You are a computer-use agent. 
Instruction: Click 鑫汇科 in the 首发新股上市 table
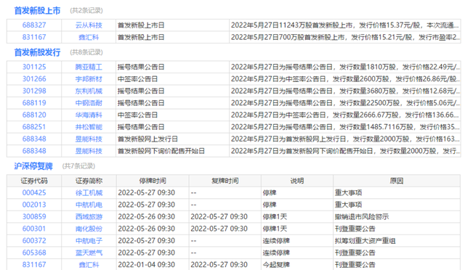89,37
